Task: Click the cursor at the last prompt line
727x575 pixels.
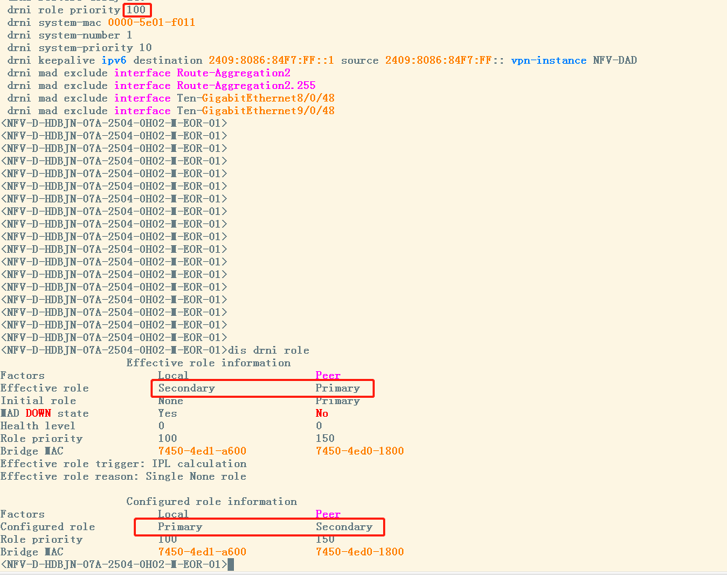Action: (231, 564)
